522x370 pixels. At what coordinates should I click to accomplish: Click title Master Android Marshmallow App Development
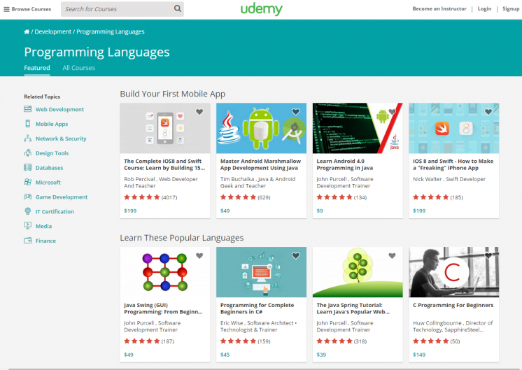260,164
